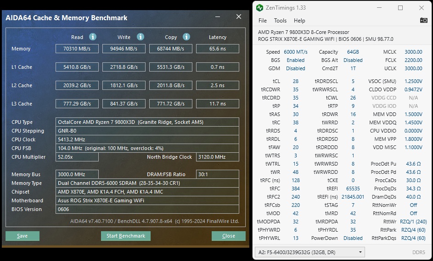This screenshot has width=433, height=261.
Task: Click the ZenTimings app logo icon
Action: point(259,8)
